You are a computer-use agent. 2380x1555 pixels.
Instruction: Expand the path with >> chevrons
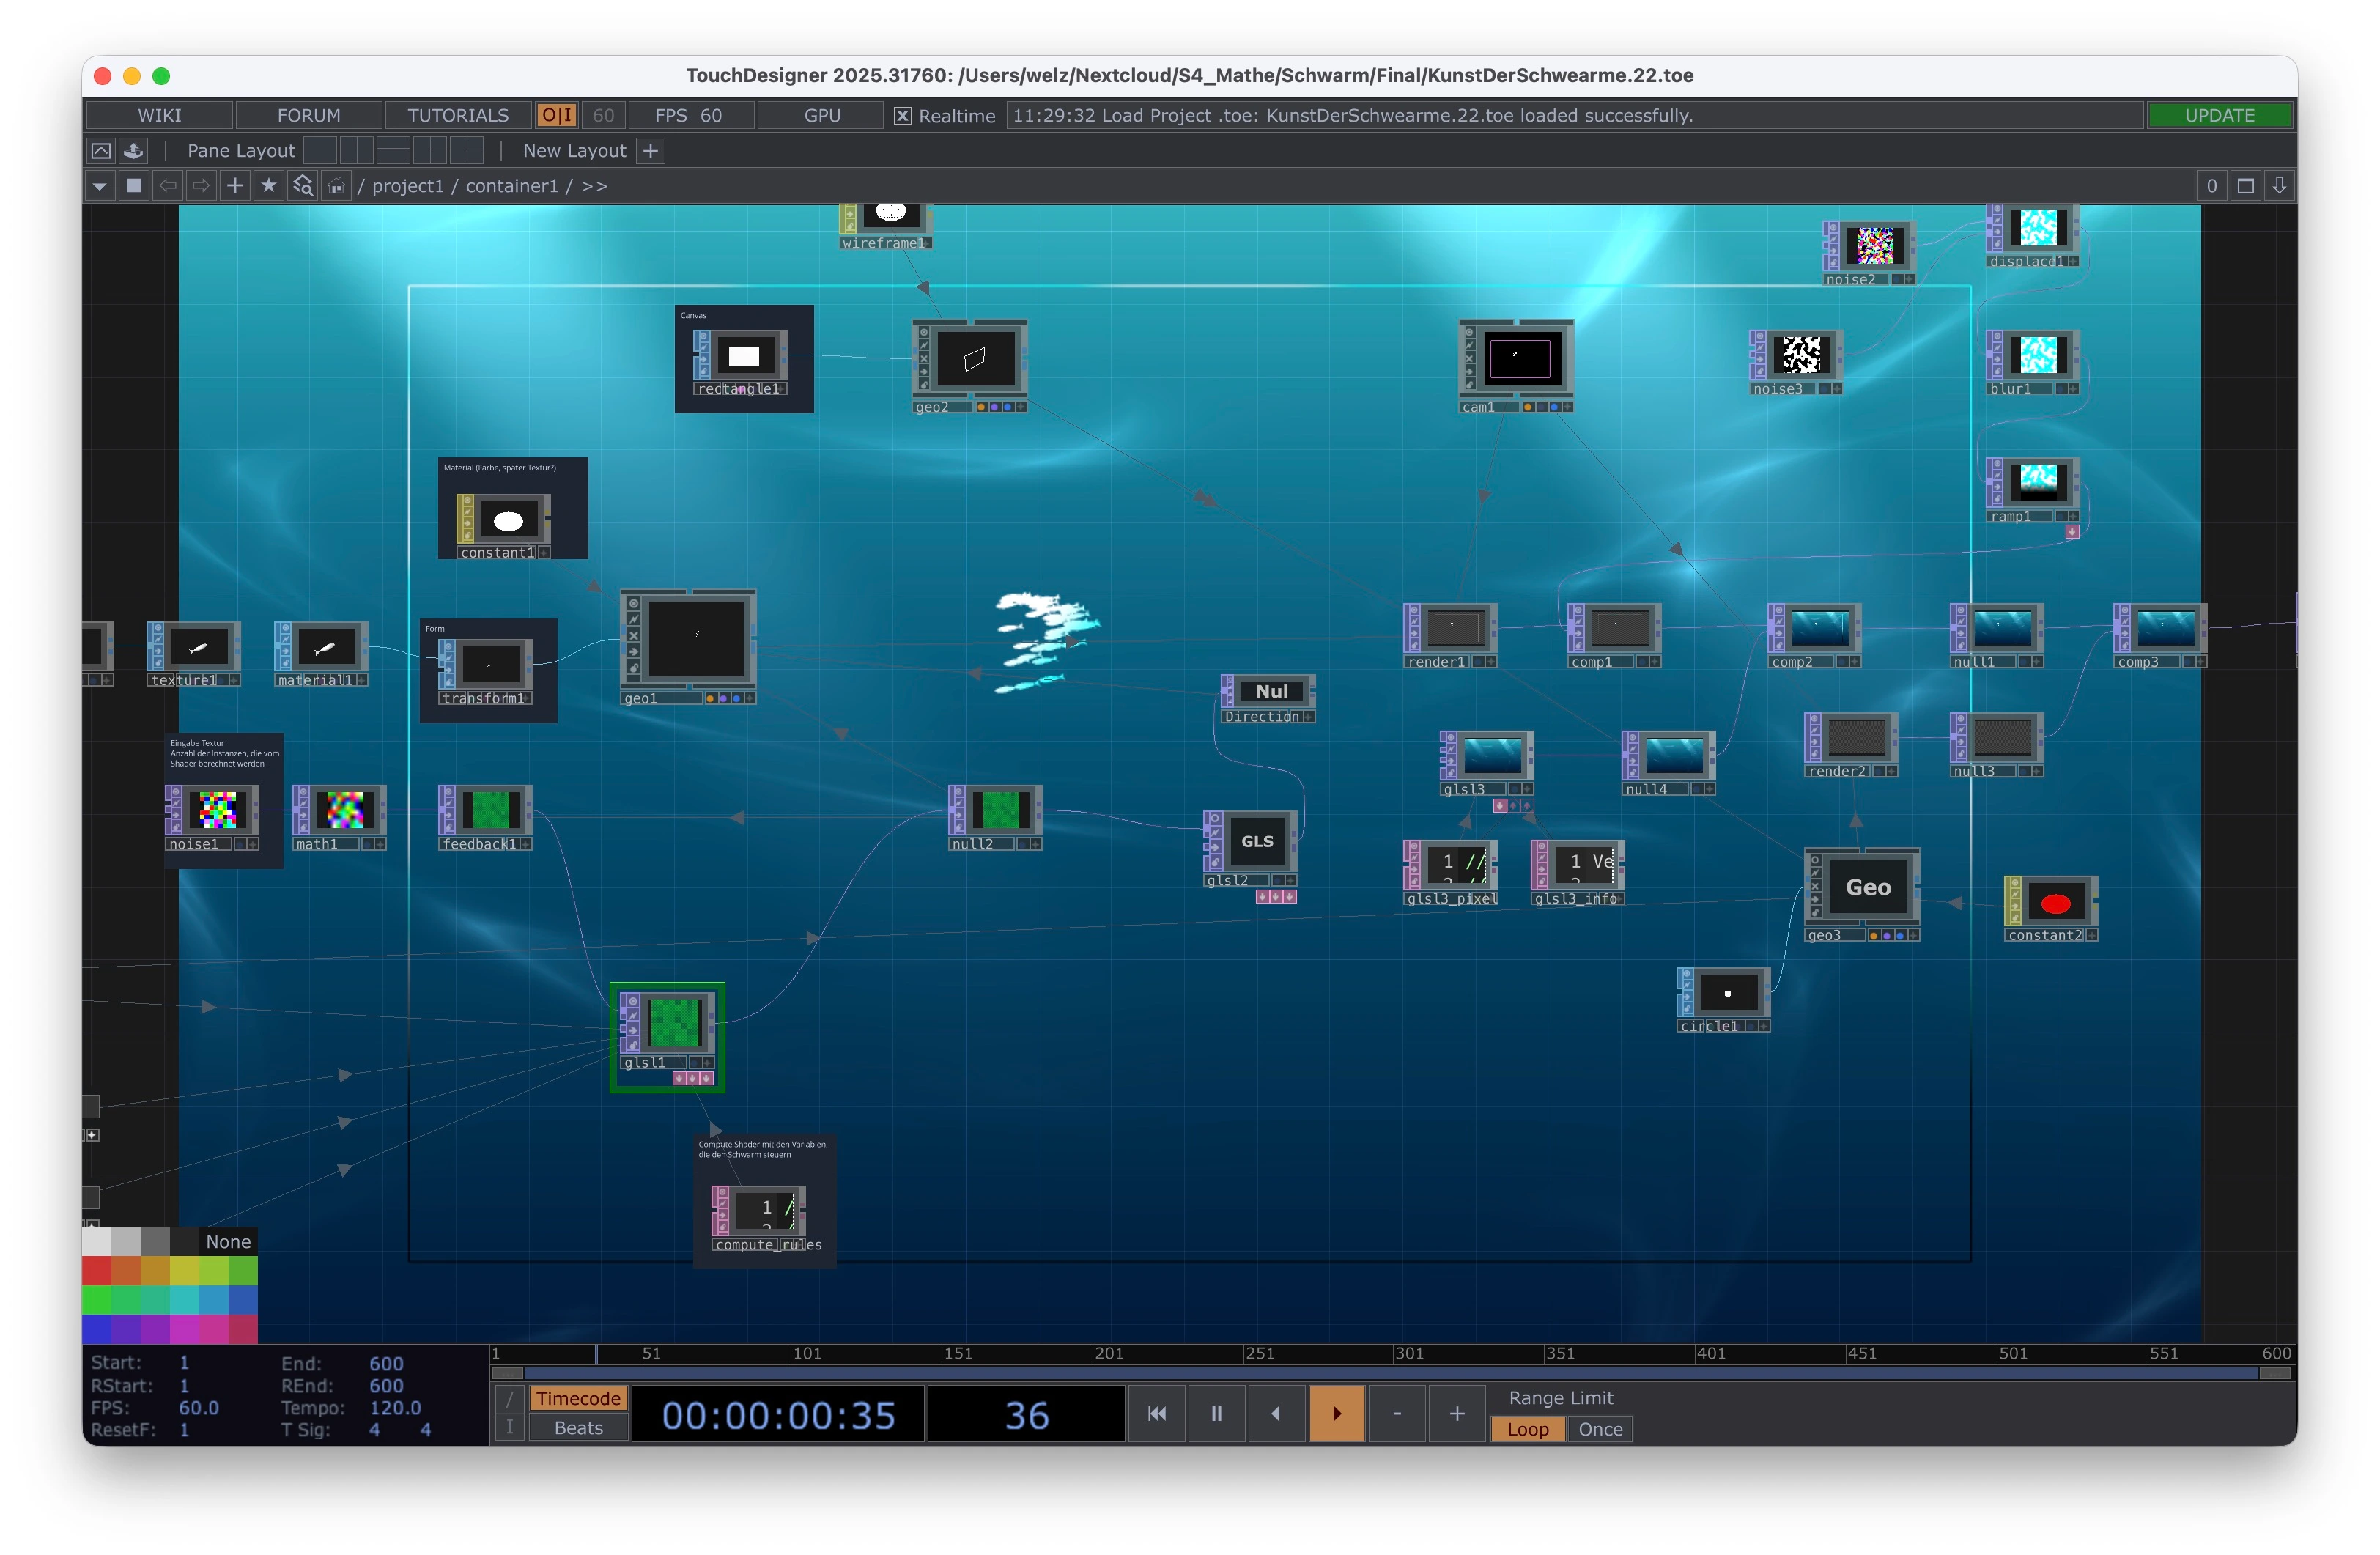[x=594, y=186]
